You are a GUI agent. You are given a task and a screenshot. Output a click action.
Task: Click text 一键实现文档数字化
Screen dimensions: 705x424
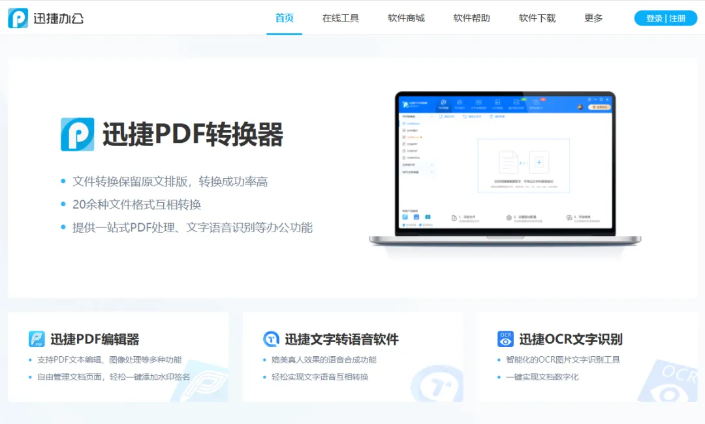pyautogui.click(x=542, y=377)
